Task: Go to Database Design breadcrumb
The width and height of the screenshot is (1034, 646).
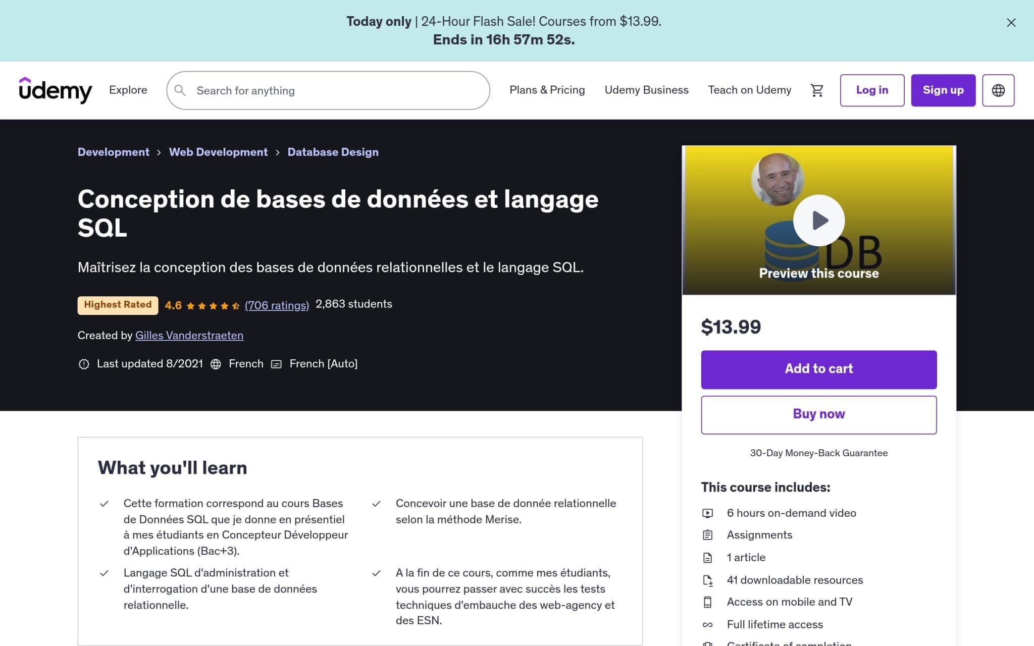Action: click(x=333, y=152)
